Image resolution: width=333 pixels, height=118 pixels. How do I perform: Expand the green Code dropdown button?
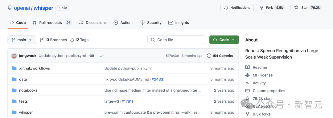(x=224, y=40)
